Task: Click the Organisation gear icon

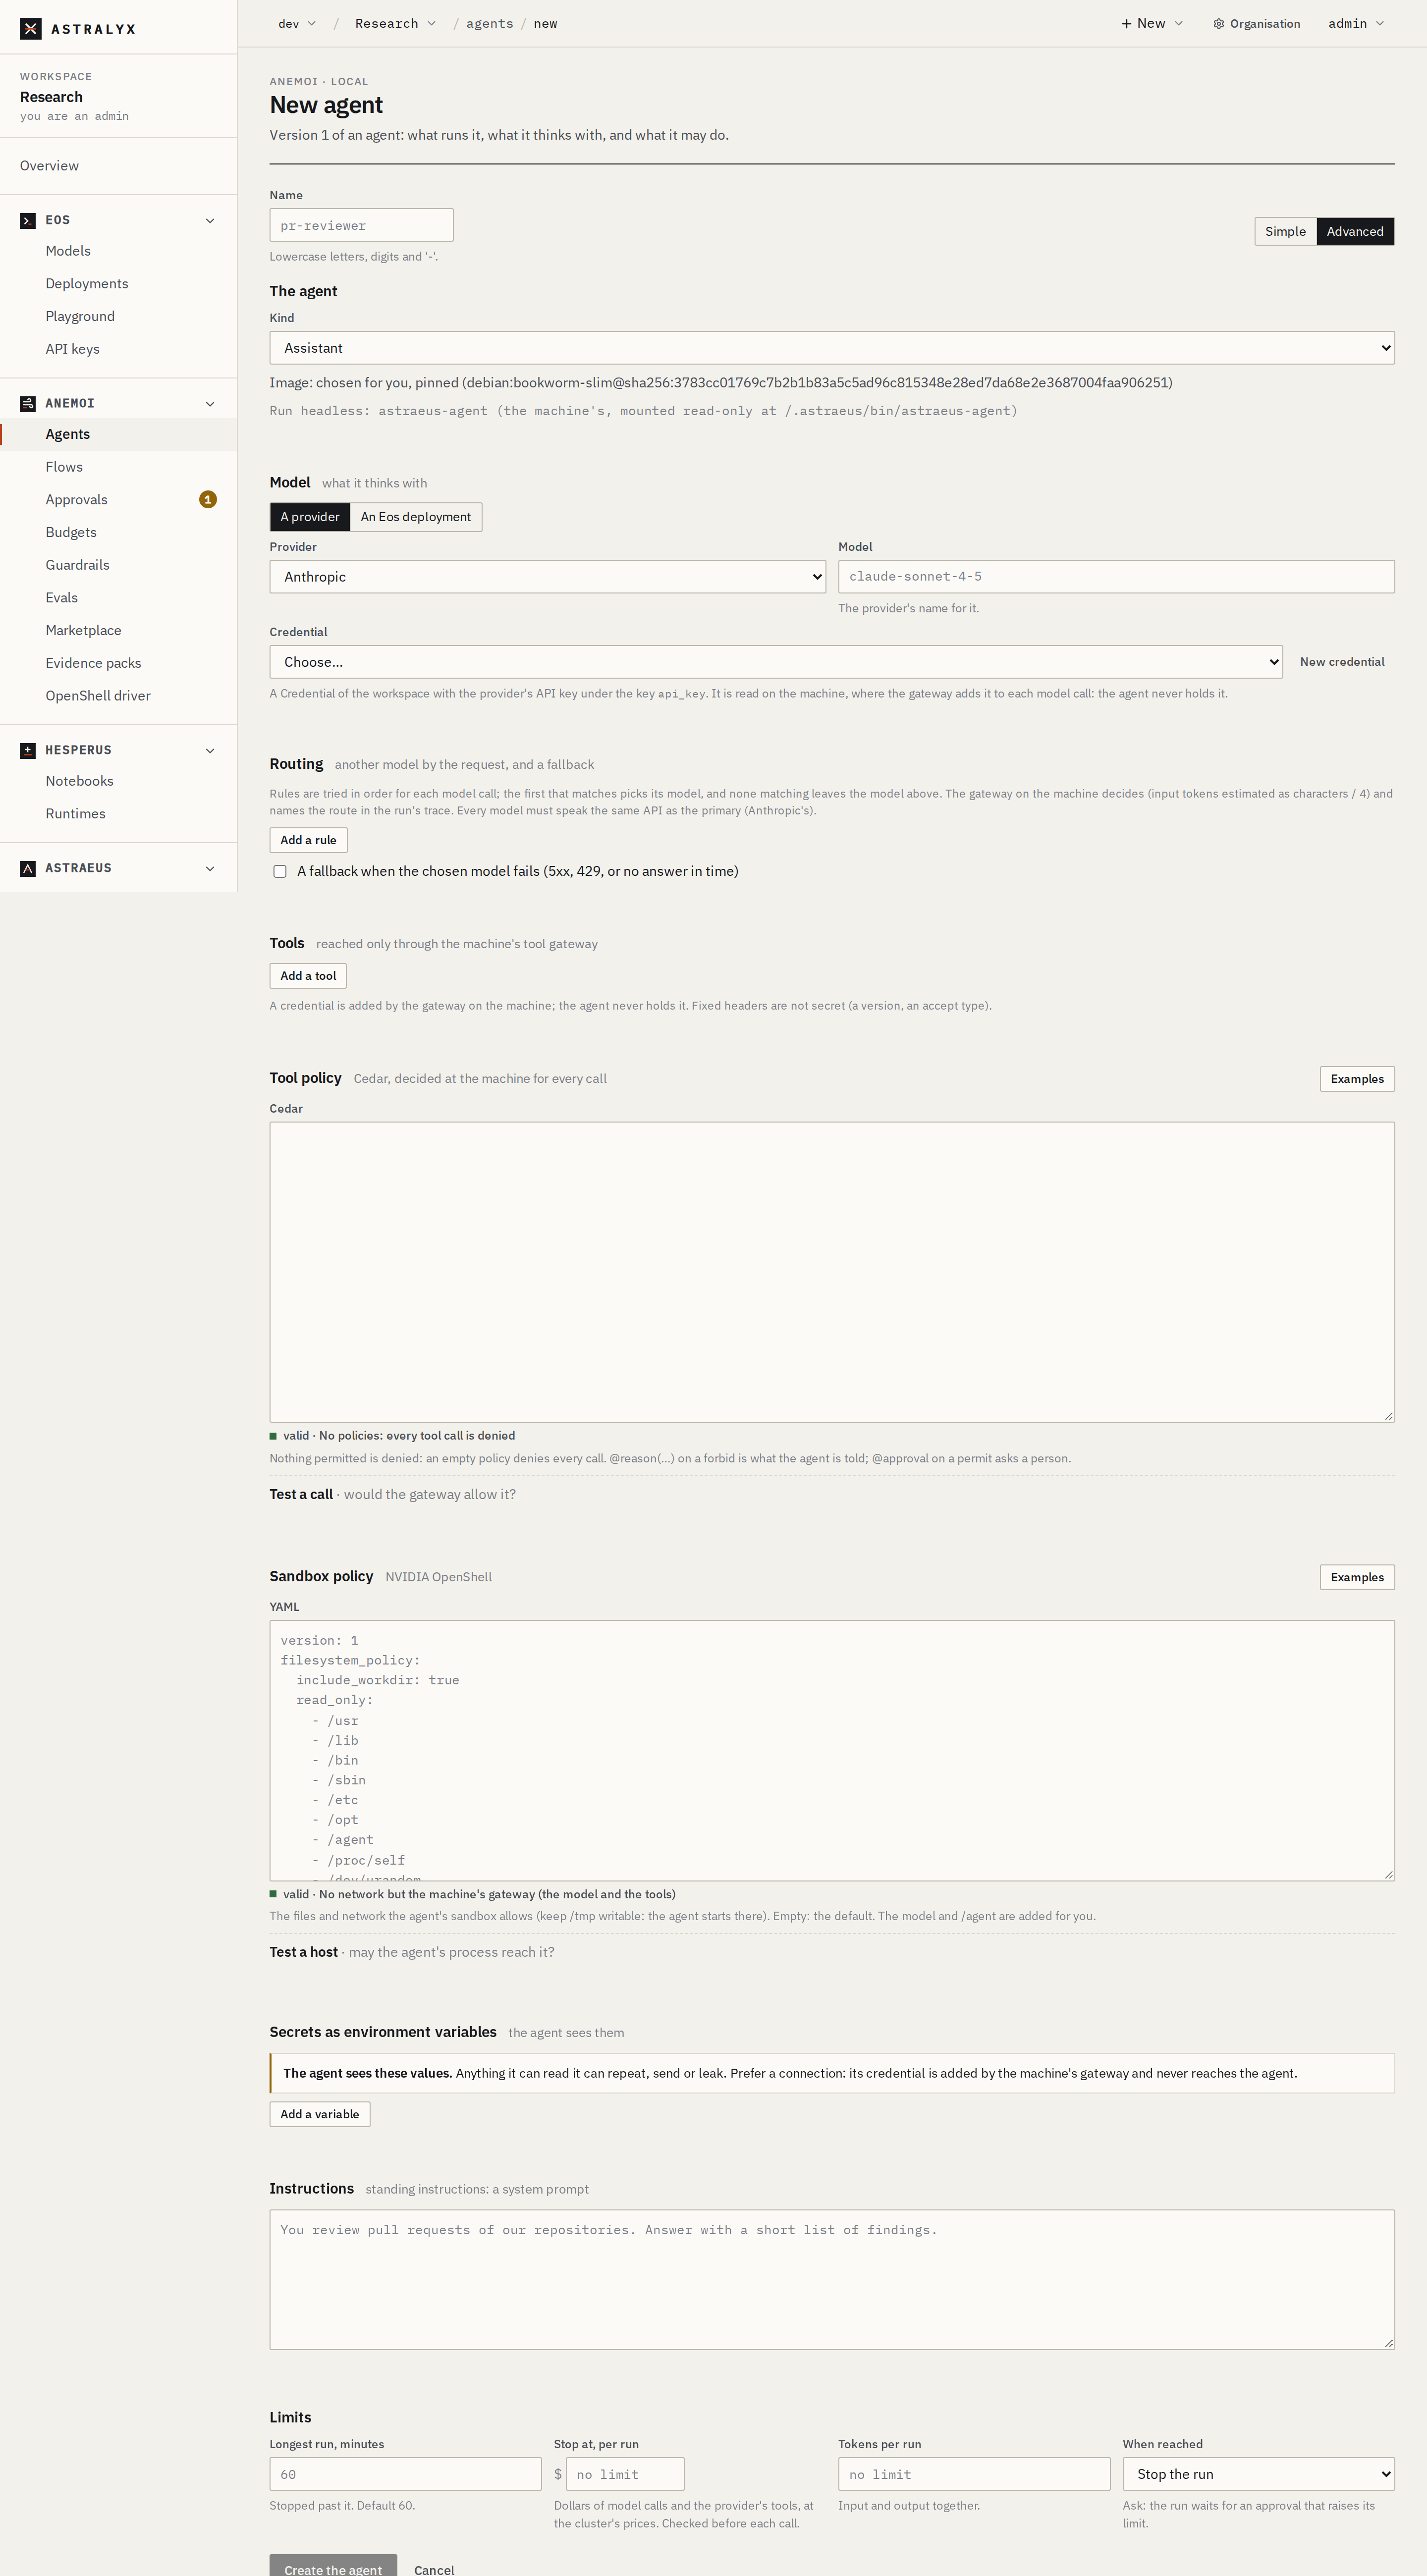Action: (x=1218, y=24)
